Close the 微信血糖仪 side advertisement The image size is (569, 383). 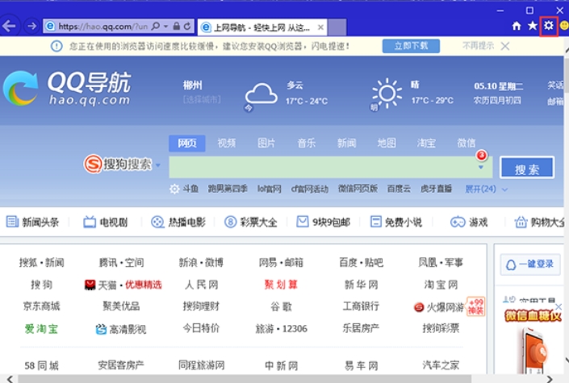tap(559, 306)
